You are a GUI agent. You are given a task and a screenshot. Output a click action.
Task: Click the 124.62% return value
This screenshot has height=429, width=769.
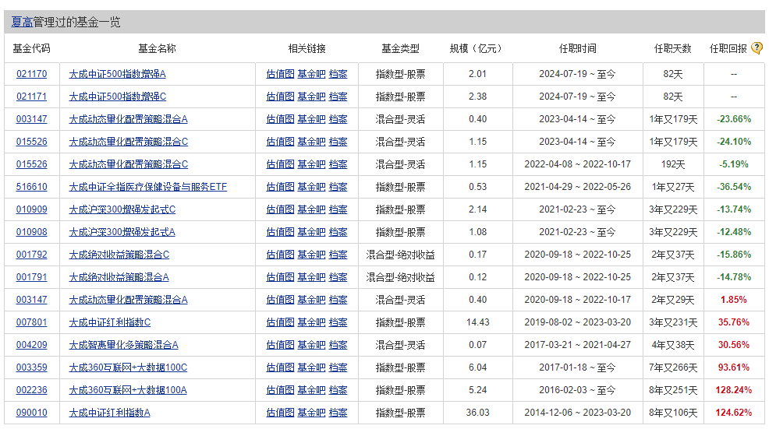click(734, 413)
